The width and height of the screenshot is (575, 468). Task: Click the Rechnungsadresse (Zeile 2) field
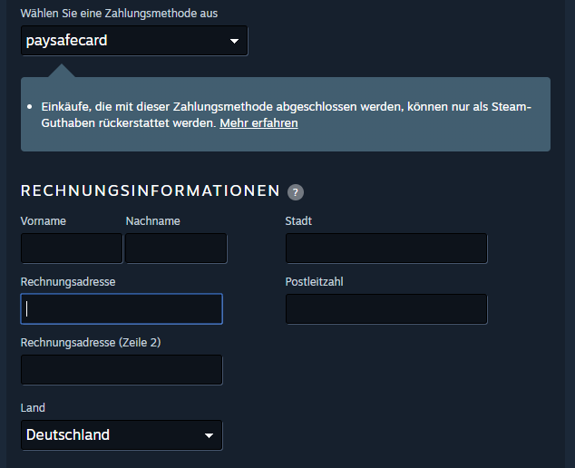pyautogui.click(x=122, y=370)
